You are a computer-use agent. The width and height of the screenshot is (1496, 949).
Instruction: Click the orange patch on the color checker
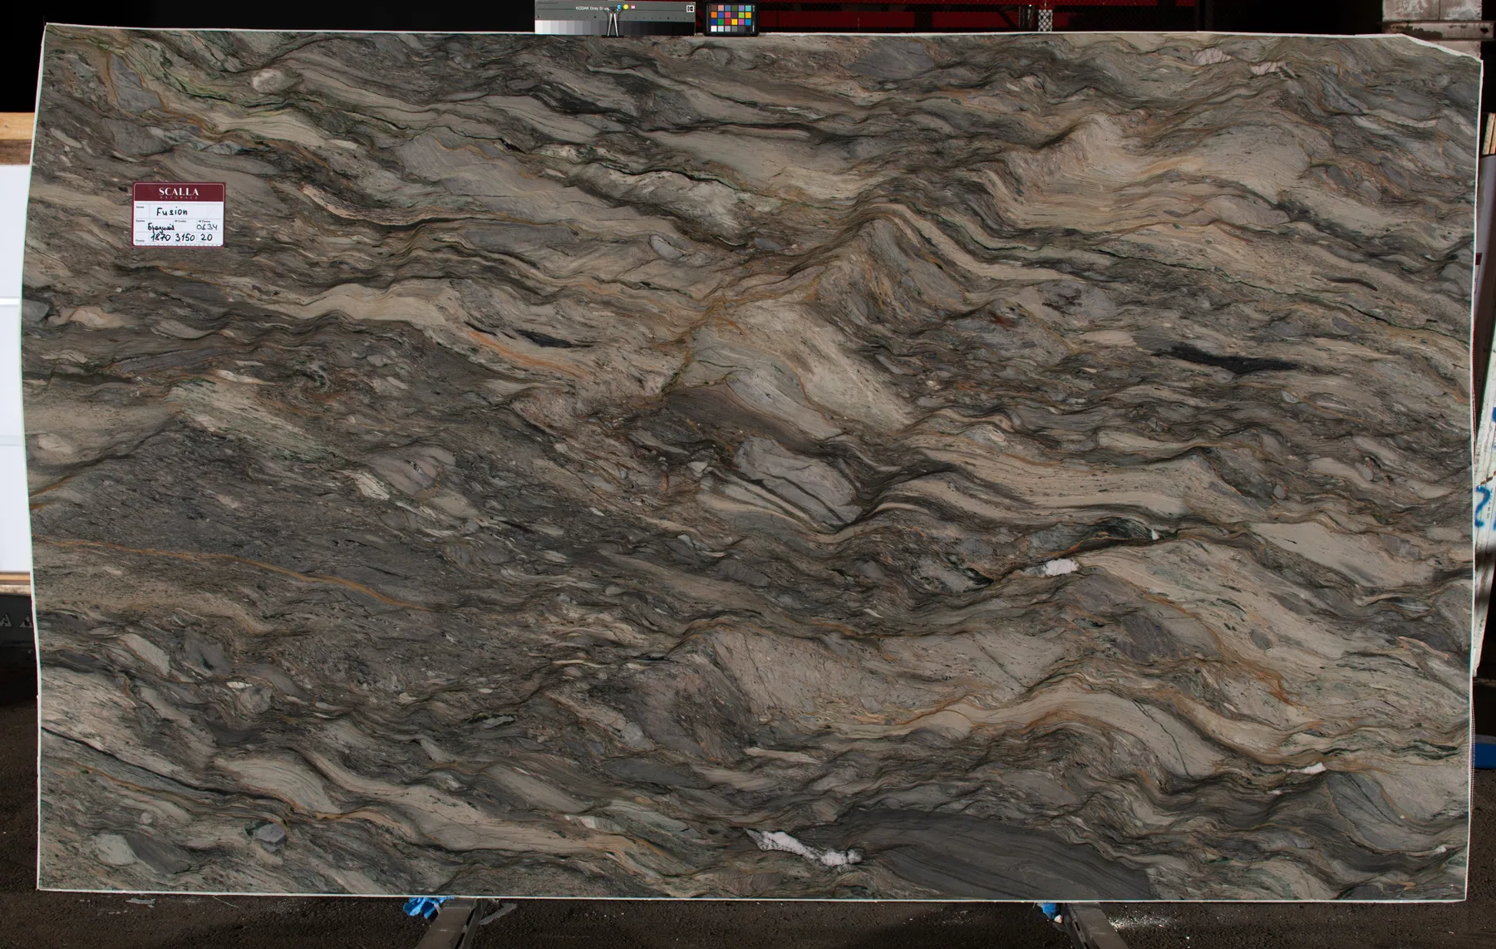coord(714,15)
